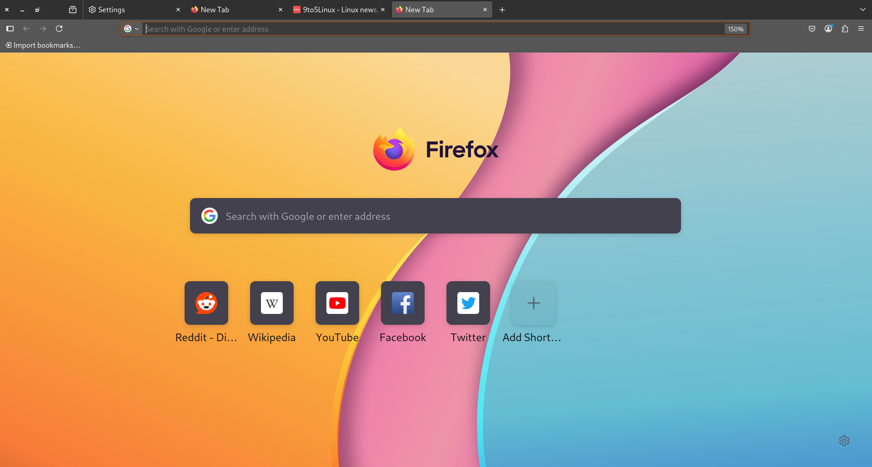Open the Wikipedia shortcut tile
Screen dimensions: 872x467
point(272,303)
